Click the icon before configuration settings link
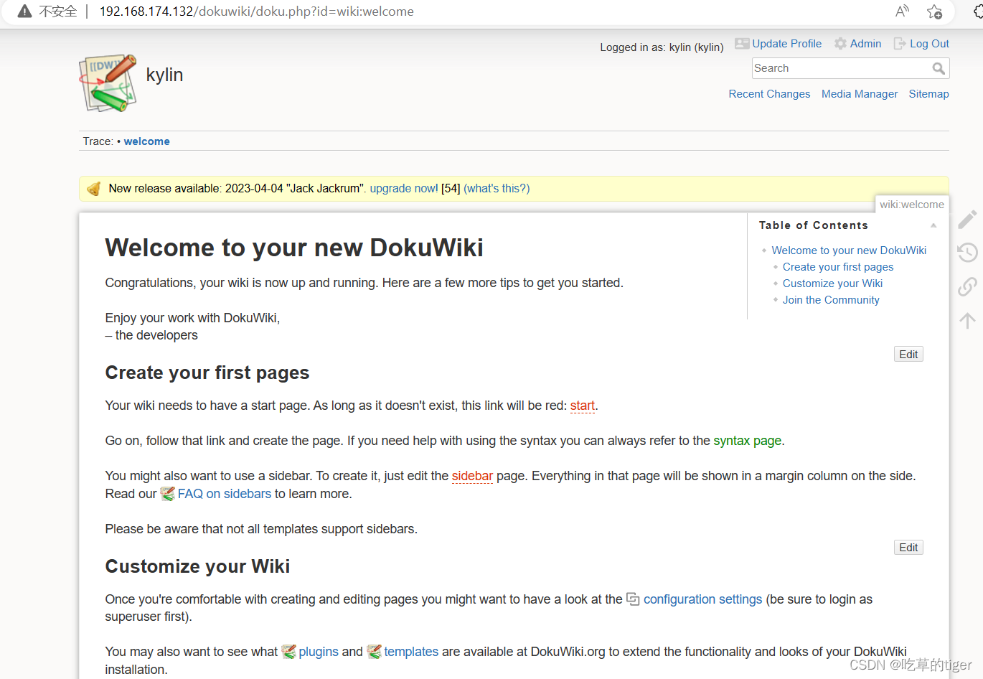983x679 pixels. (x=633, y=599)
